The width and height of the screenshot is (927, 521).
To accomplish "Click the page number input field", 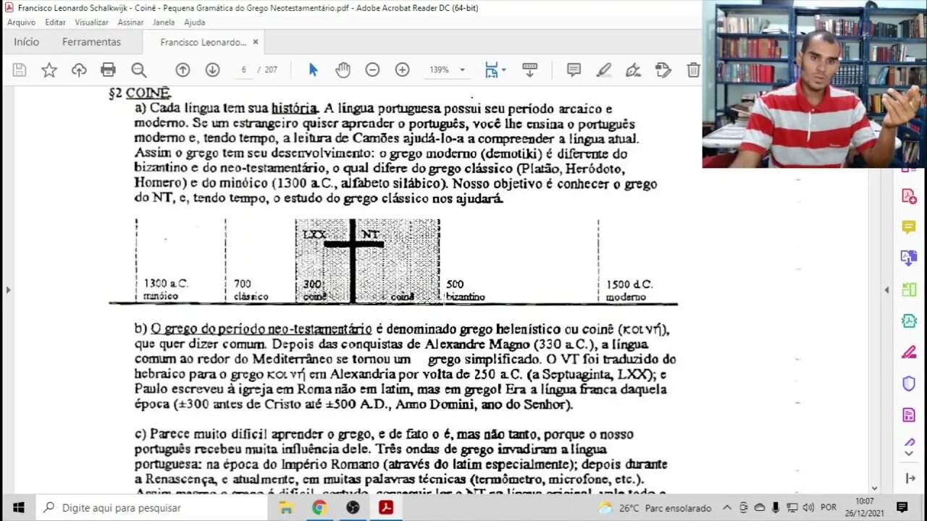I will [x=244, y=70].
